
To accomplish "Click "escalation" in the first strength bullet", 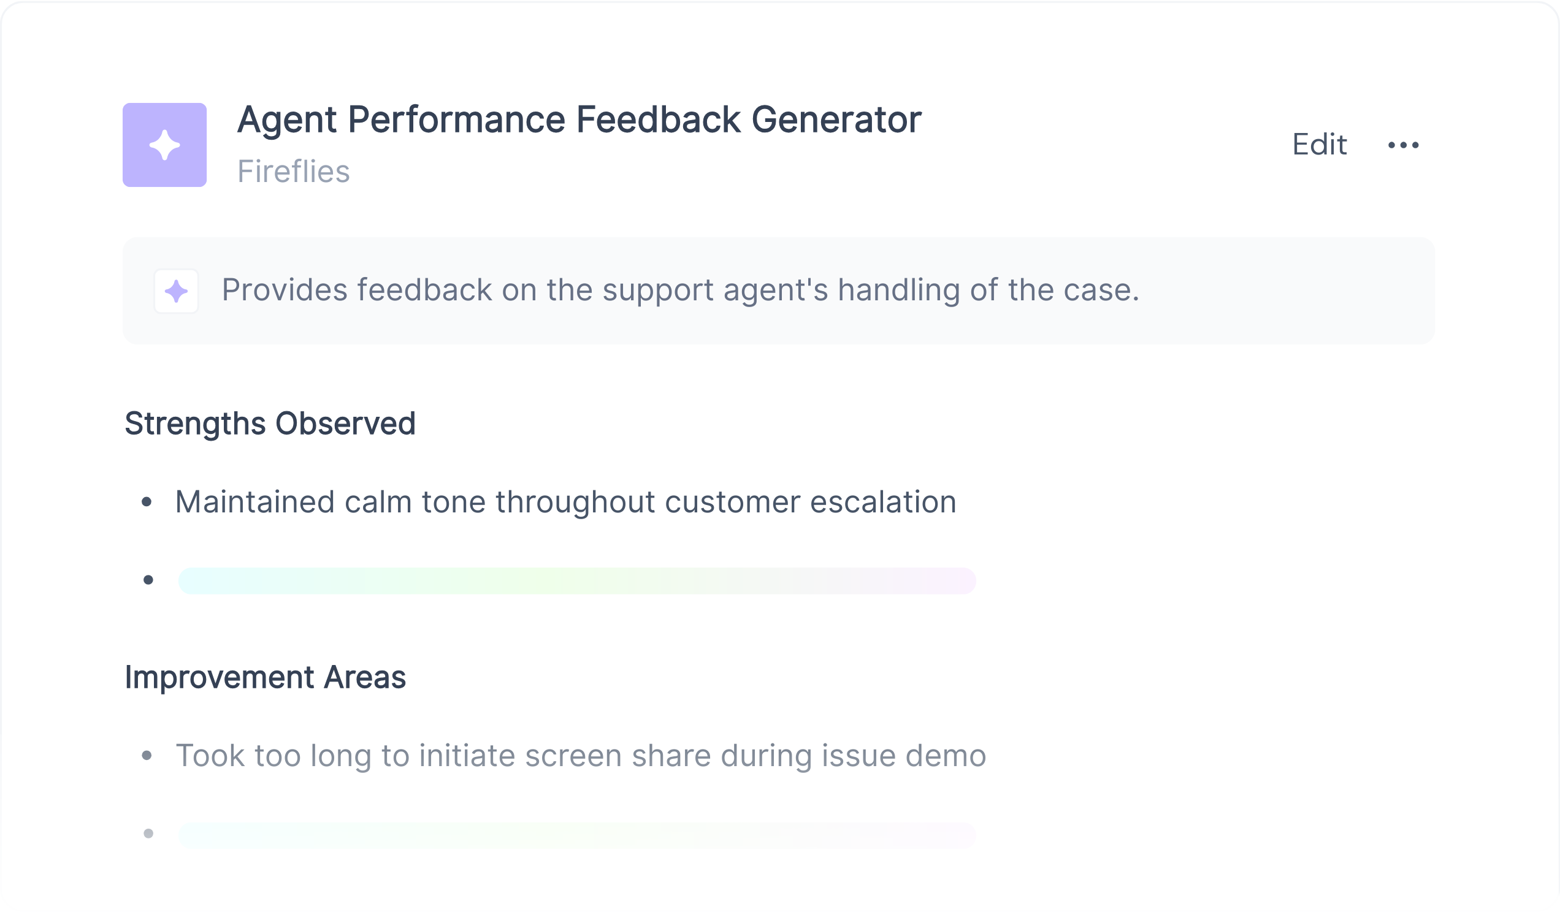I will pyautogui.click(x=883, y=502).
